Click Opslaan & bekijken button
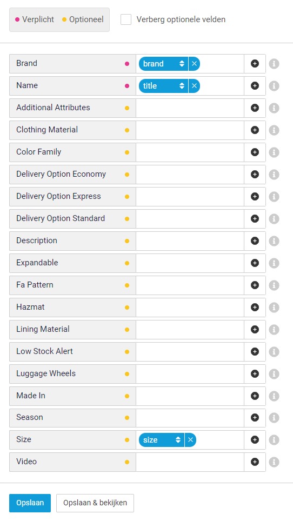 (x=95, y=503)
